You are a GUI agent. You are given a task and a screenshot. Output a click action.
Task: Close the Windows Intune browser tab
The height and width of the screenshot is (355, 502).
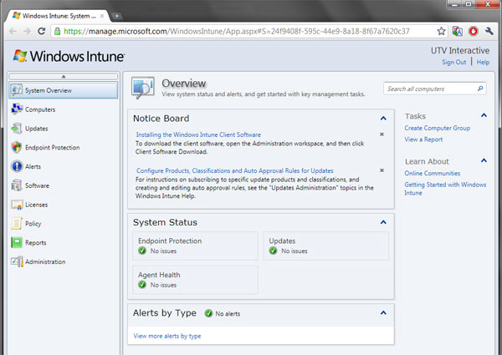102,16
